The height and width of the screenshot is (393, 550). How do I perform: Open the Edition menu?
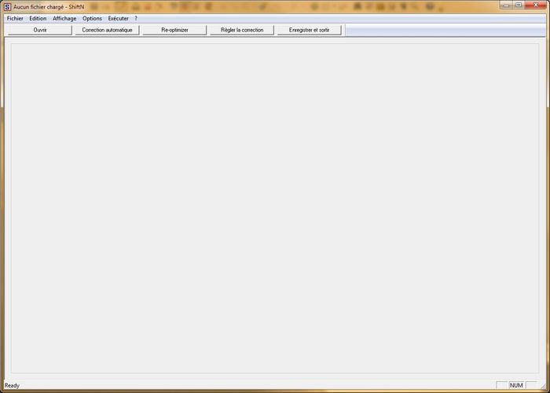click(38, 18)
